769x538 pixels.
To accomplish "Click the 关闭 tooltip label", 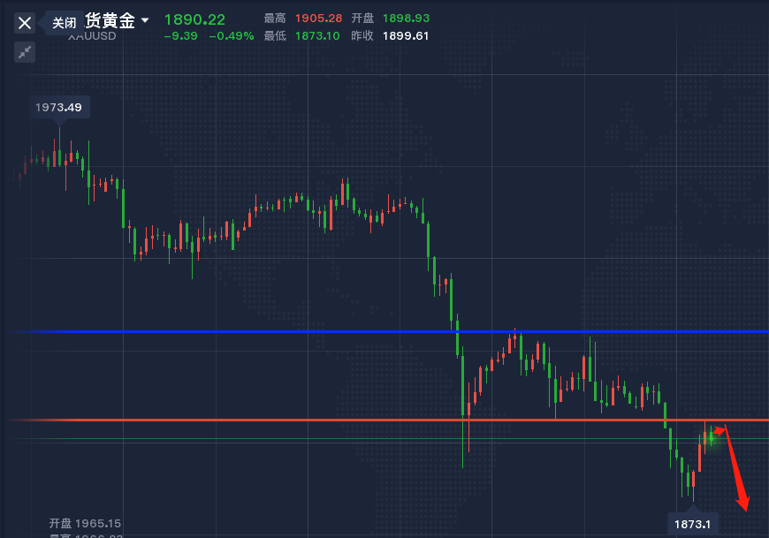I will click(x=64, y=23).
